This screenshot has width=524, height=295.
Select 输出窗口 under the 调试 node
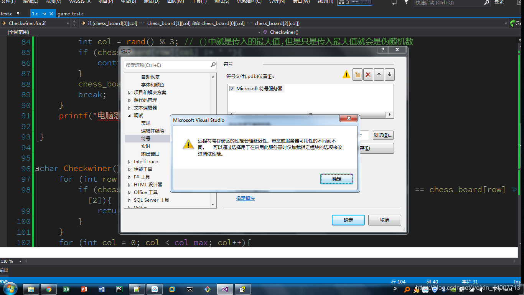pyautogui.click(x=150, y=154)
